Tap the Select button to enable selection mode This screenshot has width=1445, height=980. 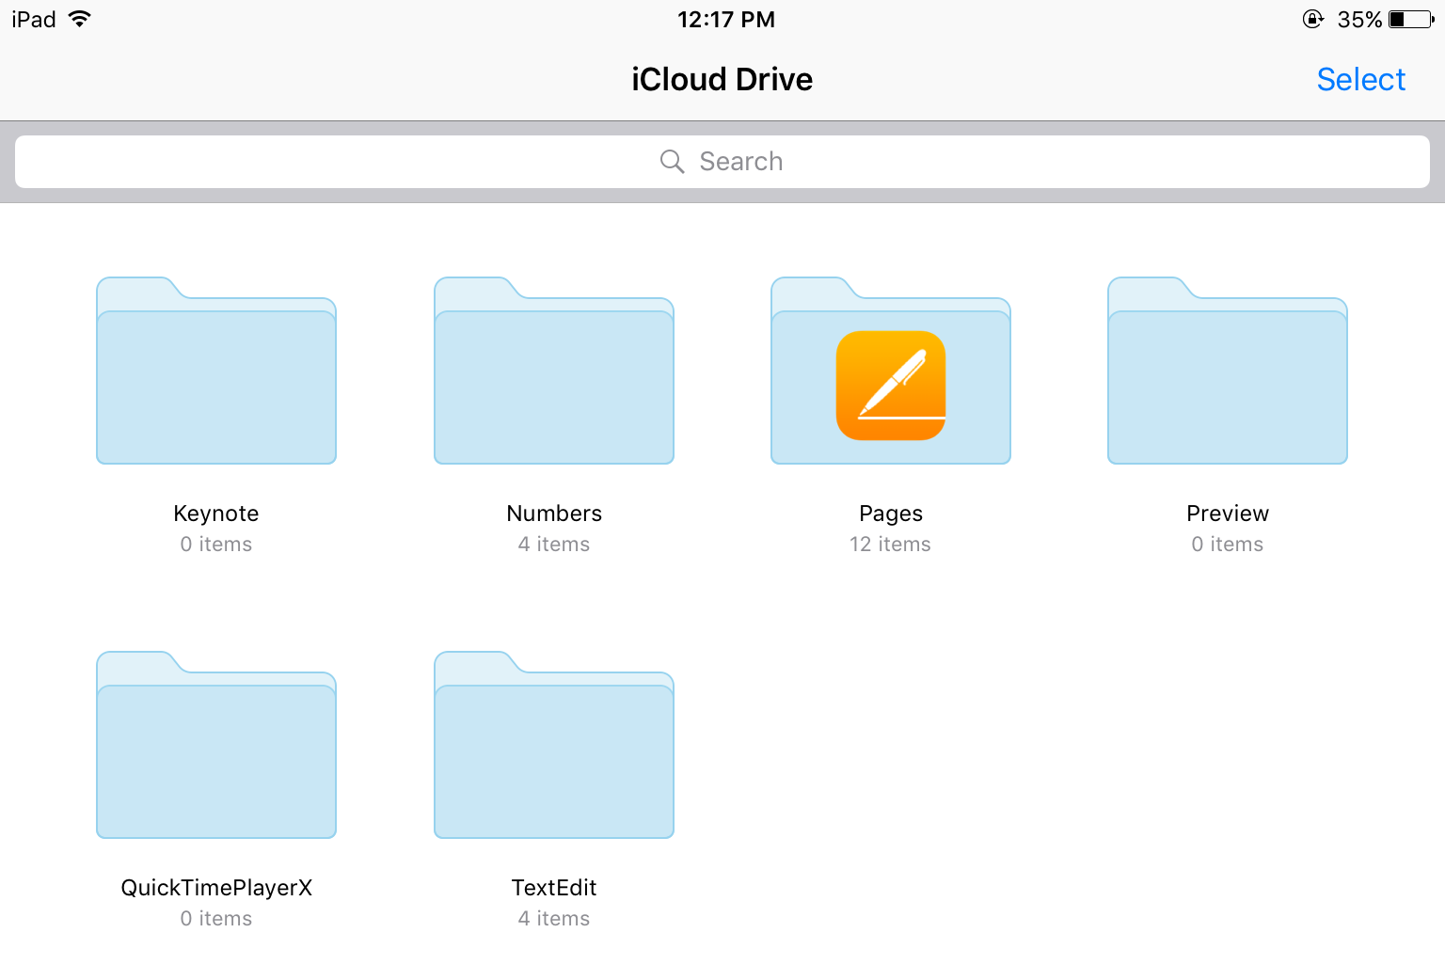point(1360,79)
